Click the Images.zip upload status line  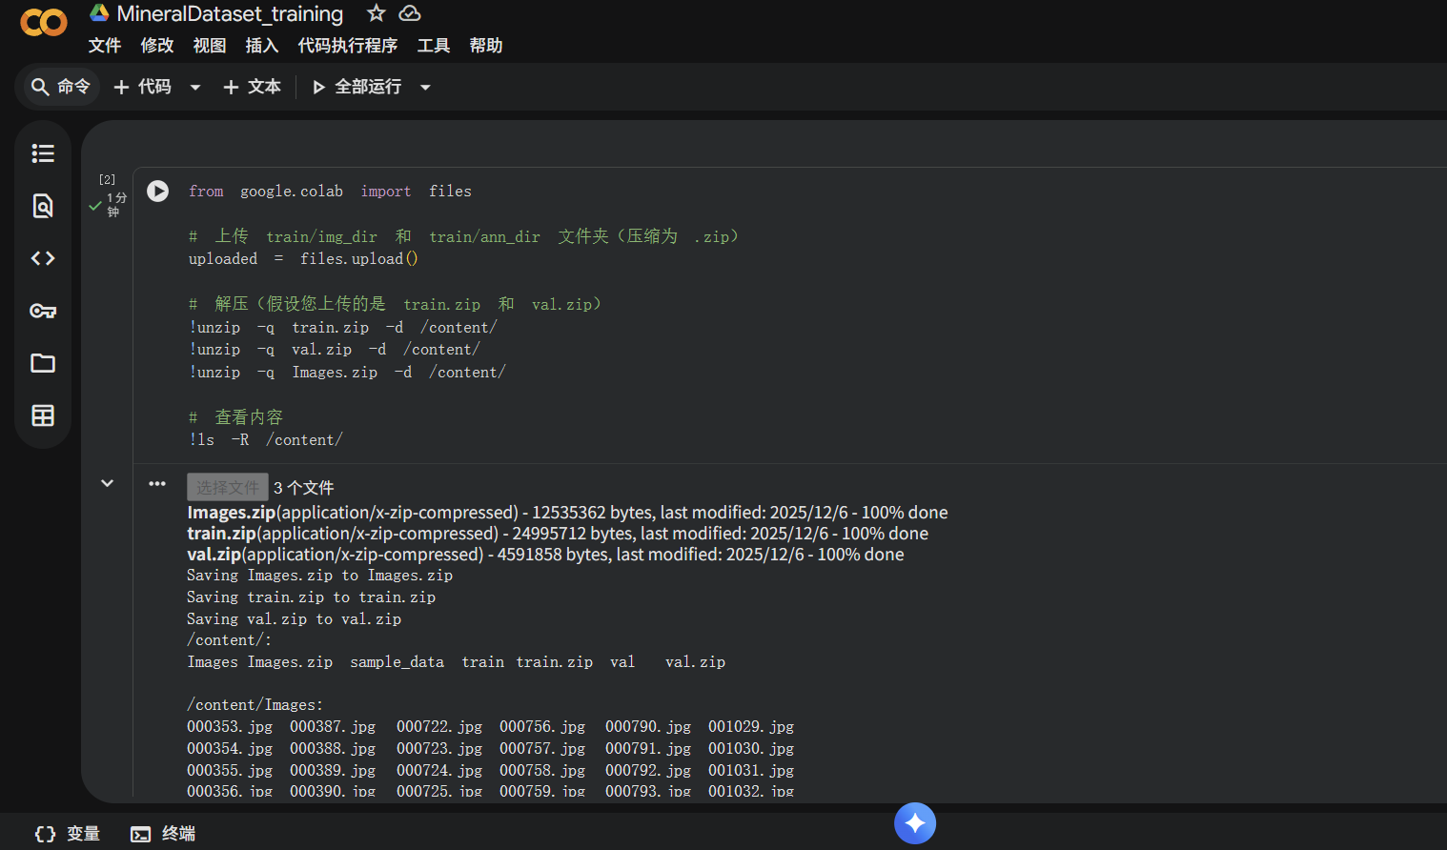click(567, 513)
